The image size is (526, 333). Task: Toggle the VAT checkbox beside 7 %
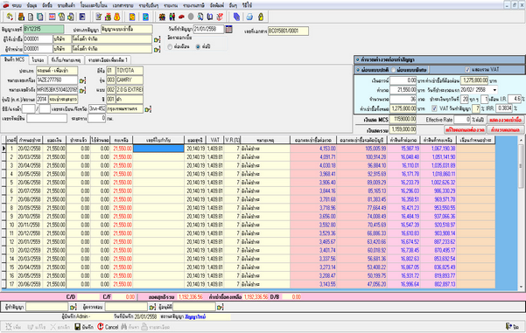click(x=434, y=108)
